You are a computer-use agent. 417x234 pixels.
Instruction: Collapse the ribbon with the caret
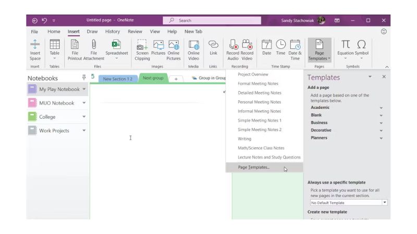coord(387,67)
